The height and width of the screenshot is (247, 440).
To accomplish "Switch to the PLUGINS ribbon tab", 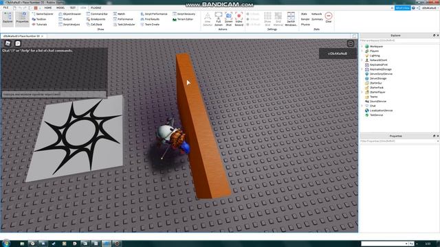I will click(x=96, y=8).
